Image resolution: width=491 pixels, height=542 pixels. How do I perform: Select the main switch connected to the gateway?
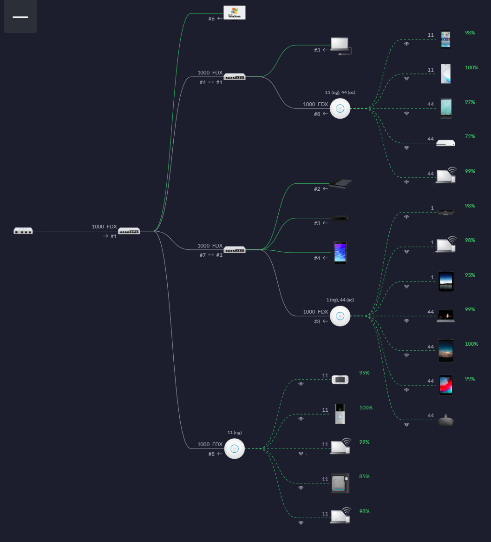tap(129, 231)
